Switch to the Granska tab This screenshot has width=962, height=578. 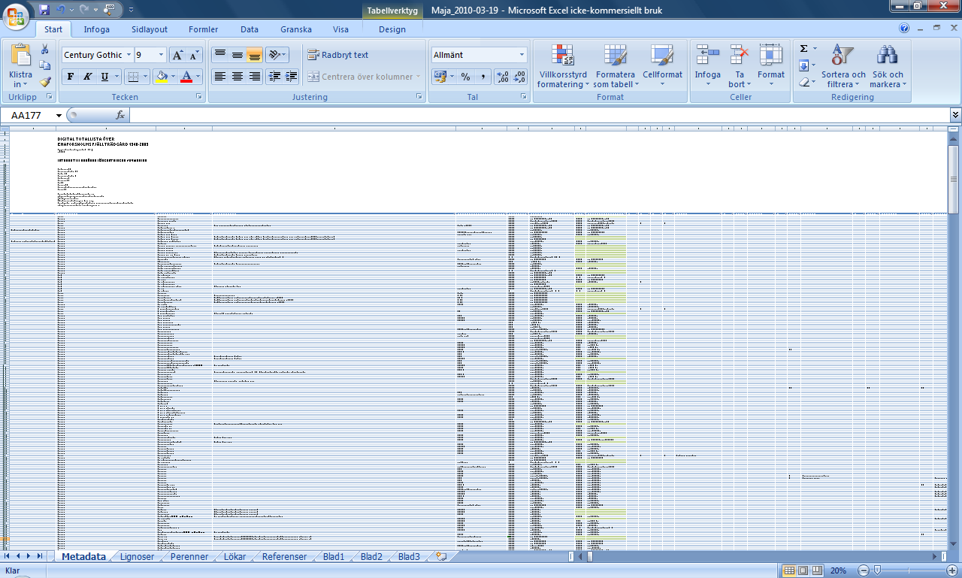click(296, 29)
